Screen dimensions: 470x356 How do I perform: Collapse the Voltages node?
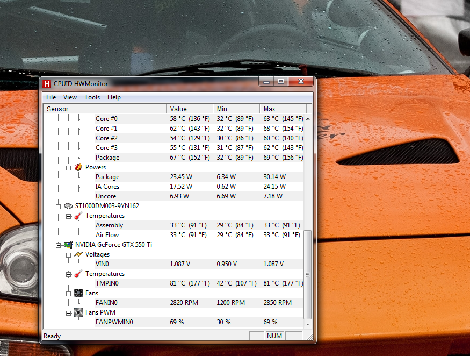(68, 255)
